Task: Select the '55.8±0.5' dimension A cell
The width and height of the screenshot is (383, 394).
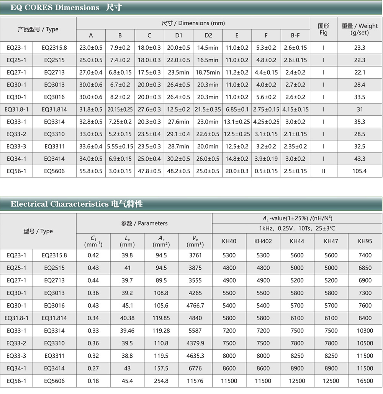Action: click(x=91, y=171)
